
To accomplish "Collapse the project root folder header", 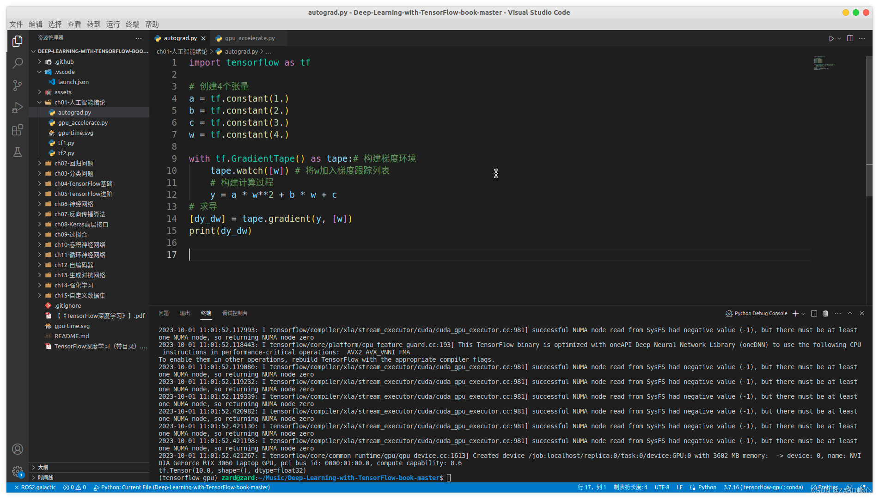I will tap(89, 51).
